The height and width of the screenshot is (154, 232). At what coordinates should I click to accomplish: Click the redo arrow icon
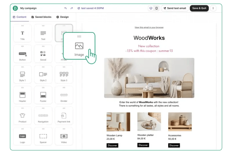pyautogui.click(x=72, y=8)
